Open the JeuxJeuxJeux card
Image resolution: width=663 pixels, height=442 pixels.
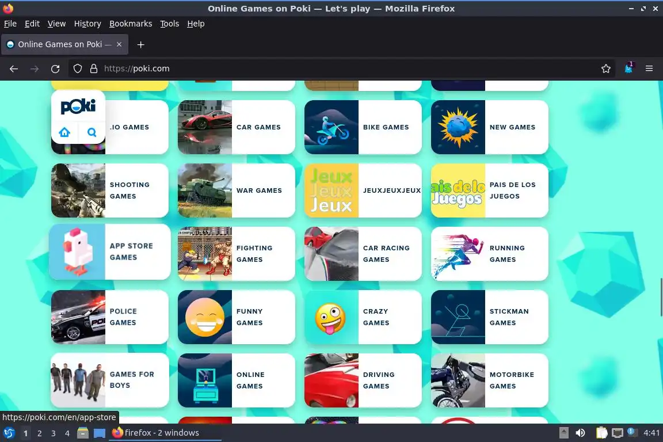pos(363,190)
